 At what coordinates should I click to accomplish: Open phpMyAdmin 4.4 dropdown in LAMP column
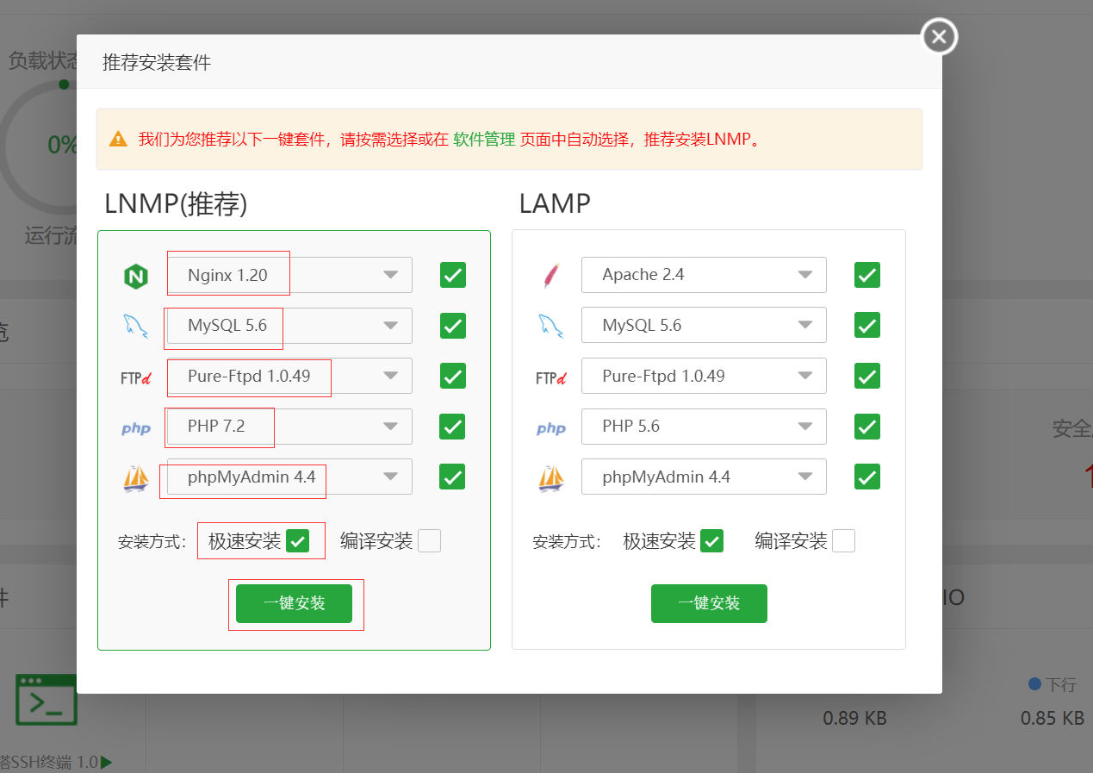[804, 477]
